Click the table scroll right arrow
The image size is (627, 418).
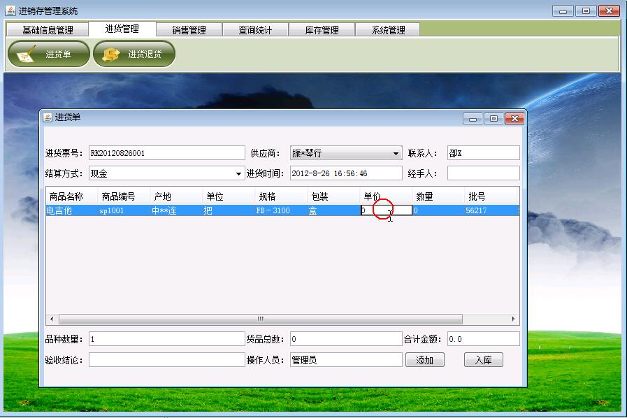click(x=514, y=319)
